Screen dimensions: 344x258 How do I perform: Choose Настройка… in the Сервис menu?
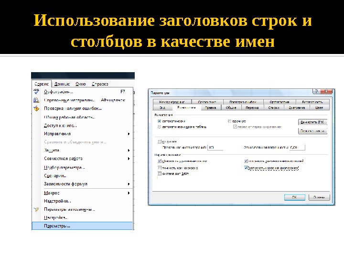click(x=82, y=218)
